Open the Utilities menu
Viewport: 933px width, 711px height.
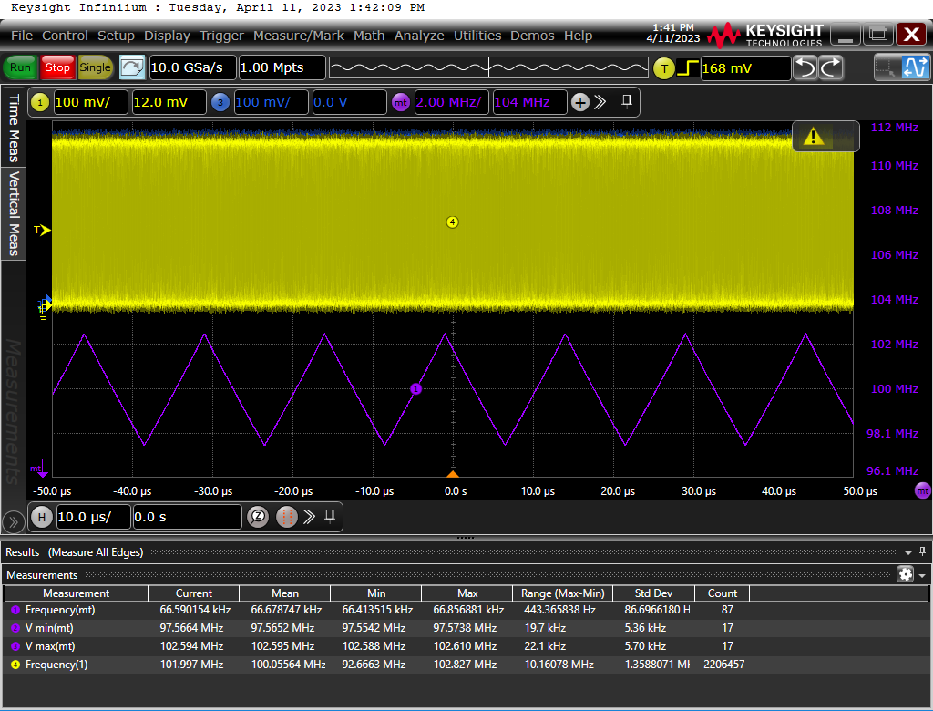coord(477,36)
